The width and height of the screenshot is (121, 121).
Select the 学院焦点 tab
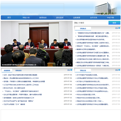[x=83, y=29]
